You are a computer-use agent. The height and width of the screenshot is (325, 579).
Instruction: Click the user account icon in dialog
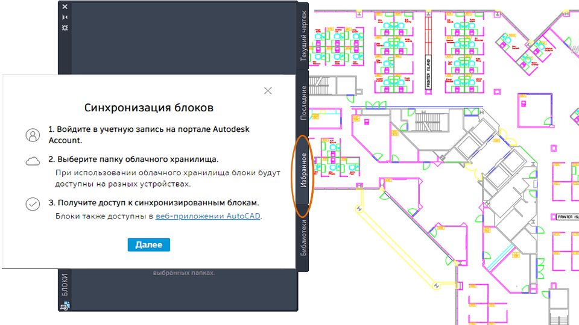click(x=33, y=135)
